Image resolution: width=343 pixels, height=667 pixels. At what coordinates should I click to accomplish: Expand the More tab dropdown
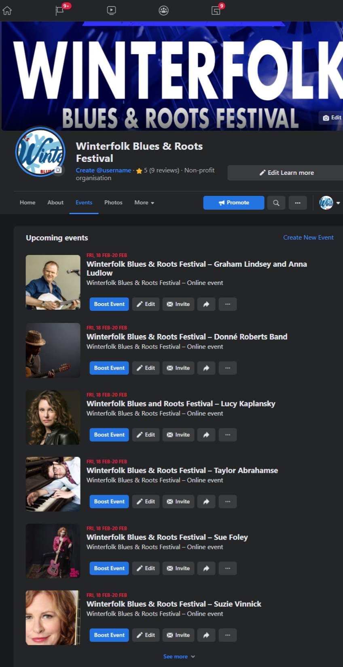pos(144,203)
